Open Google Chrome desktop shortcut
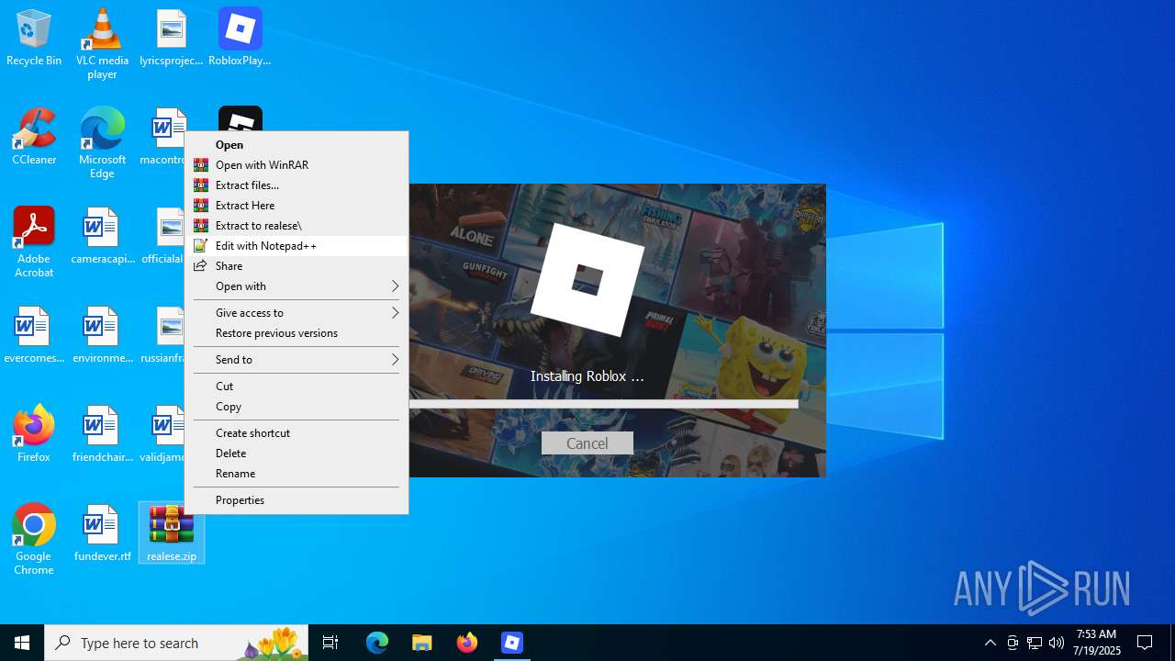 [x=34, y=540]
